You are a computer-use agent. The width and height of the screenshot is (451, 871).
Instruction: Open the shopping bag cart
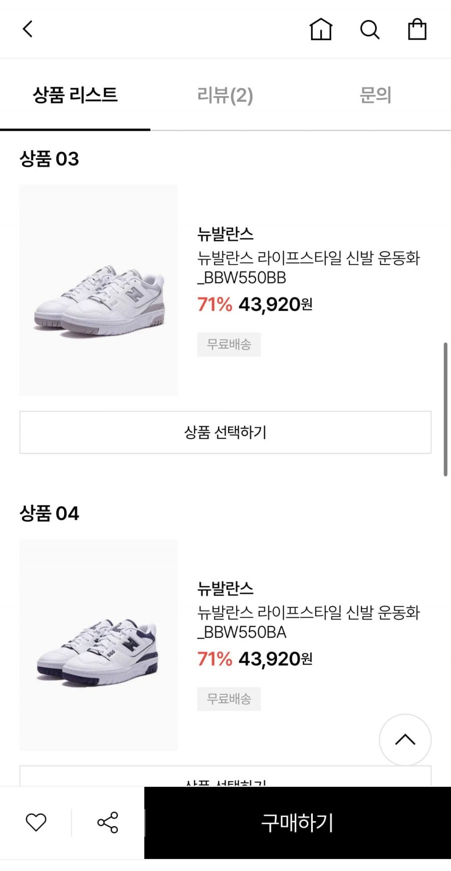click(417, 29)
